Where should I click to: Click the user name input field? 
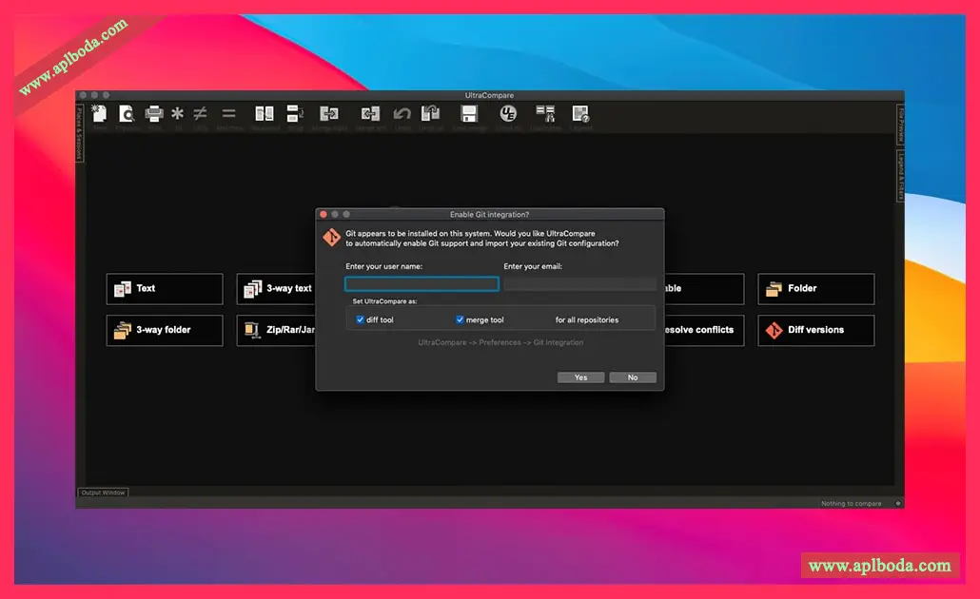pyautogui.click(x=421, y=284)
